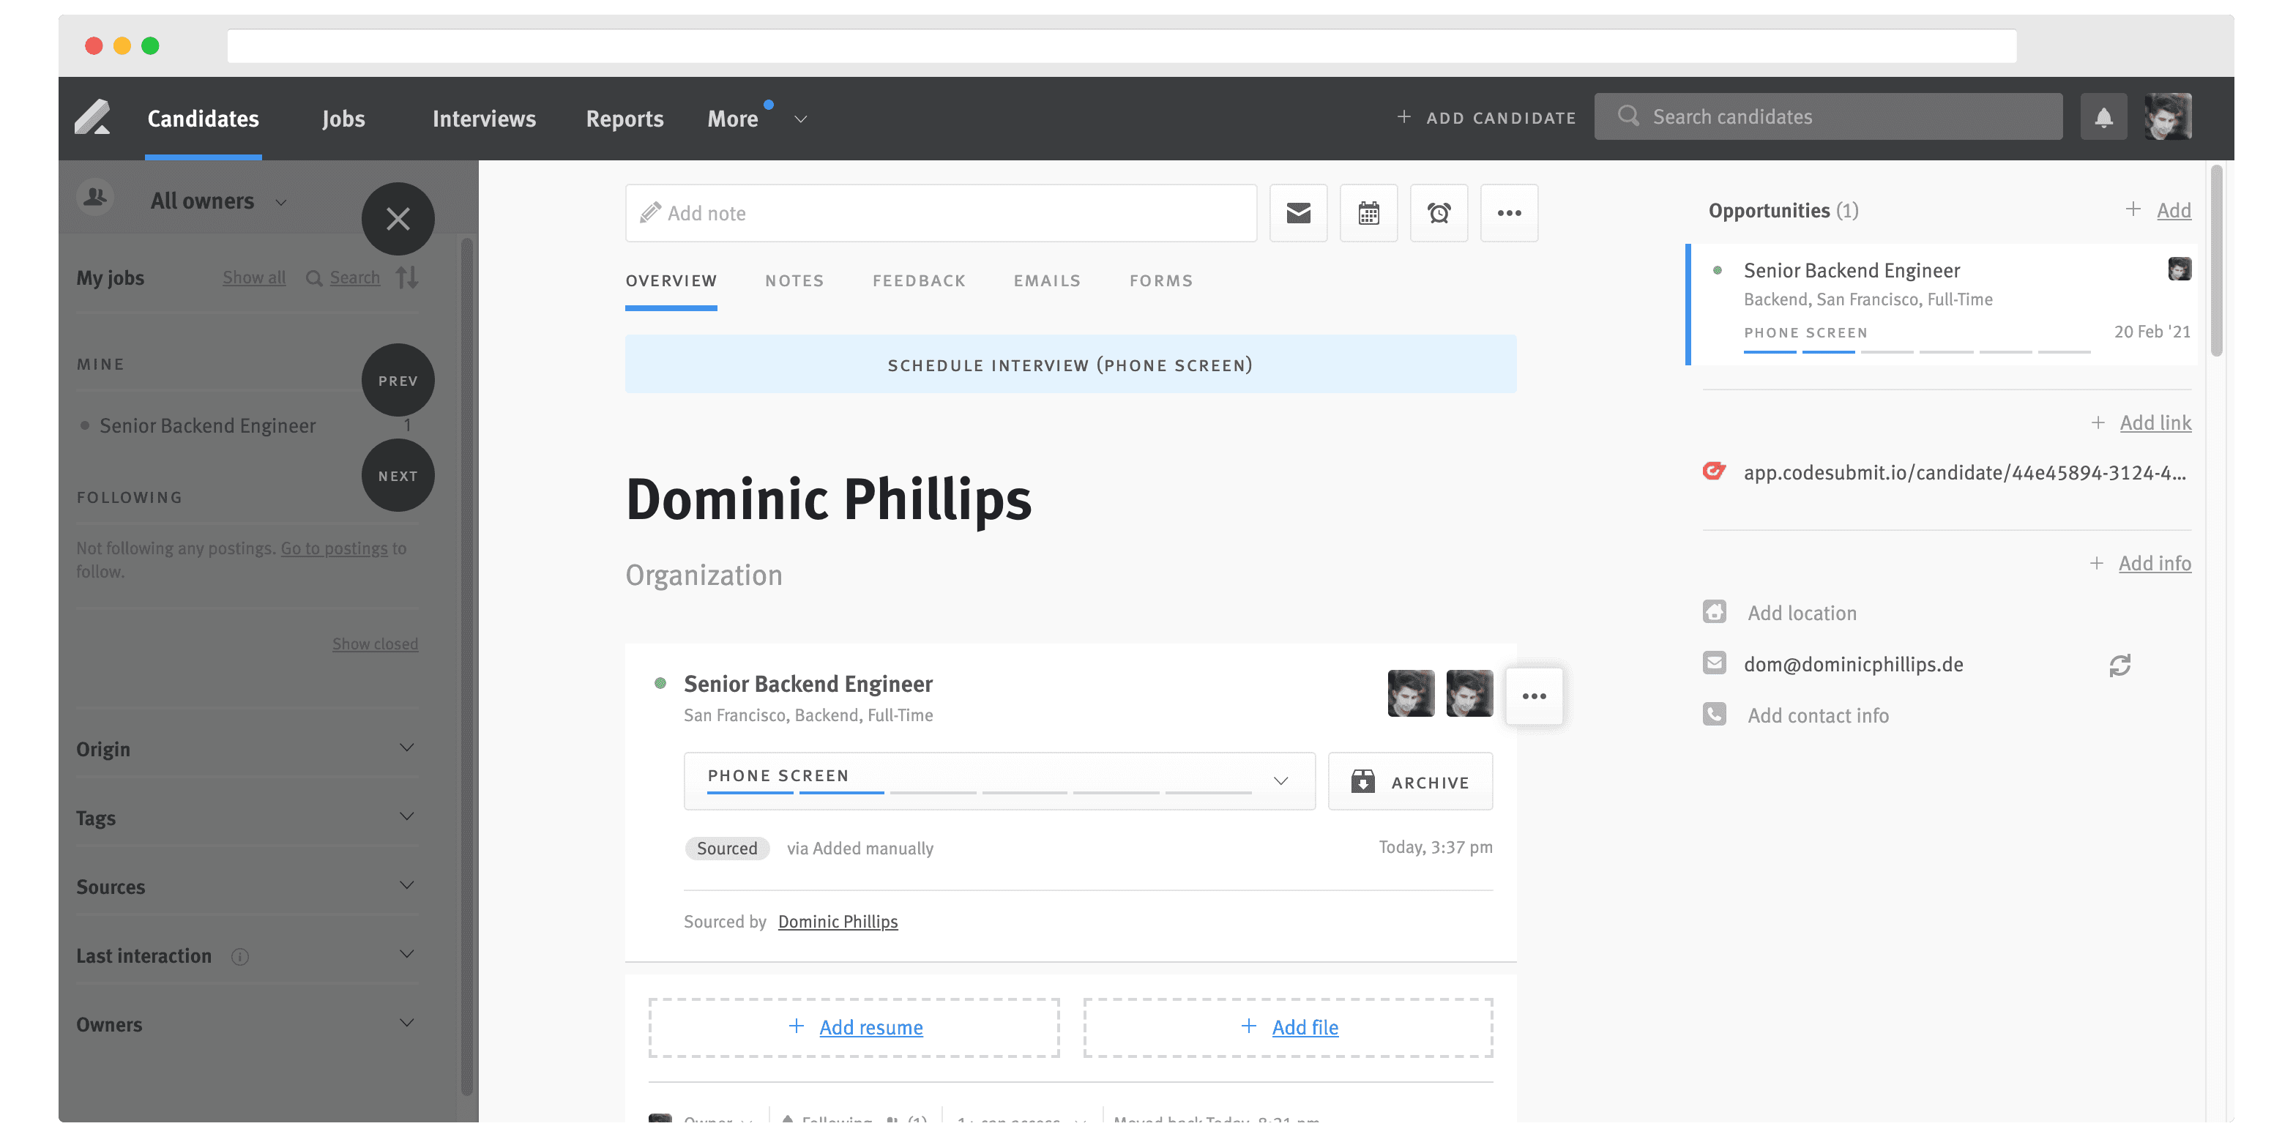This screenshot has height=1137, width=2293.
Task: Expand the More navigation dropdown
Action: 799,119
